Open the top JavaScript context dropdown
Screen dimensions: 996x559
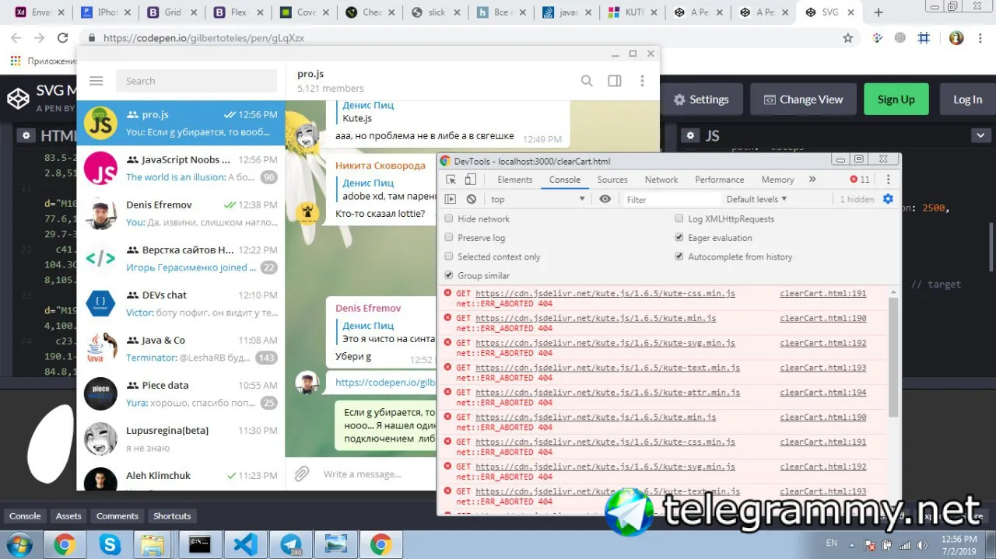point(538,199)
